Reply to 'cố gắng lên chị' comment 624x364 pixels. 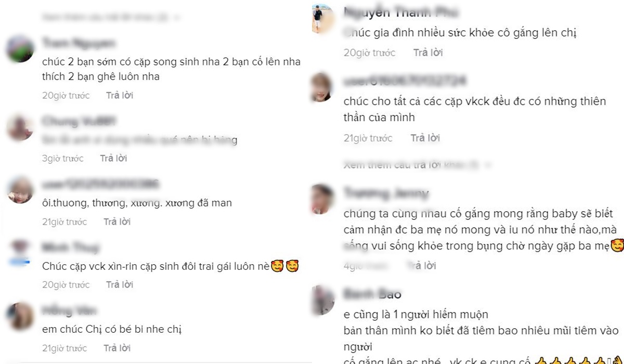[x=428, y=53]
